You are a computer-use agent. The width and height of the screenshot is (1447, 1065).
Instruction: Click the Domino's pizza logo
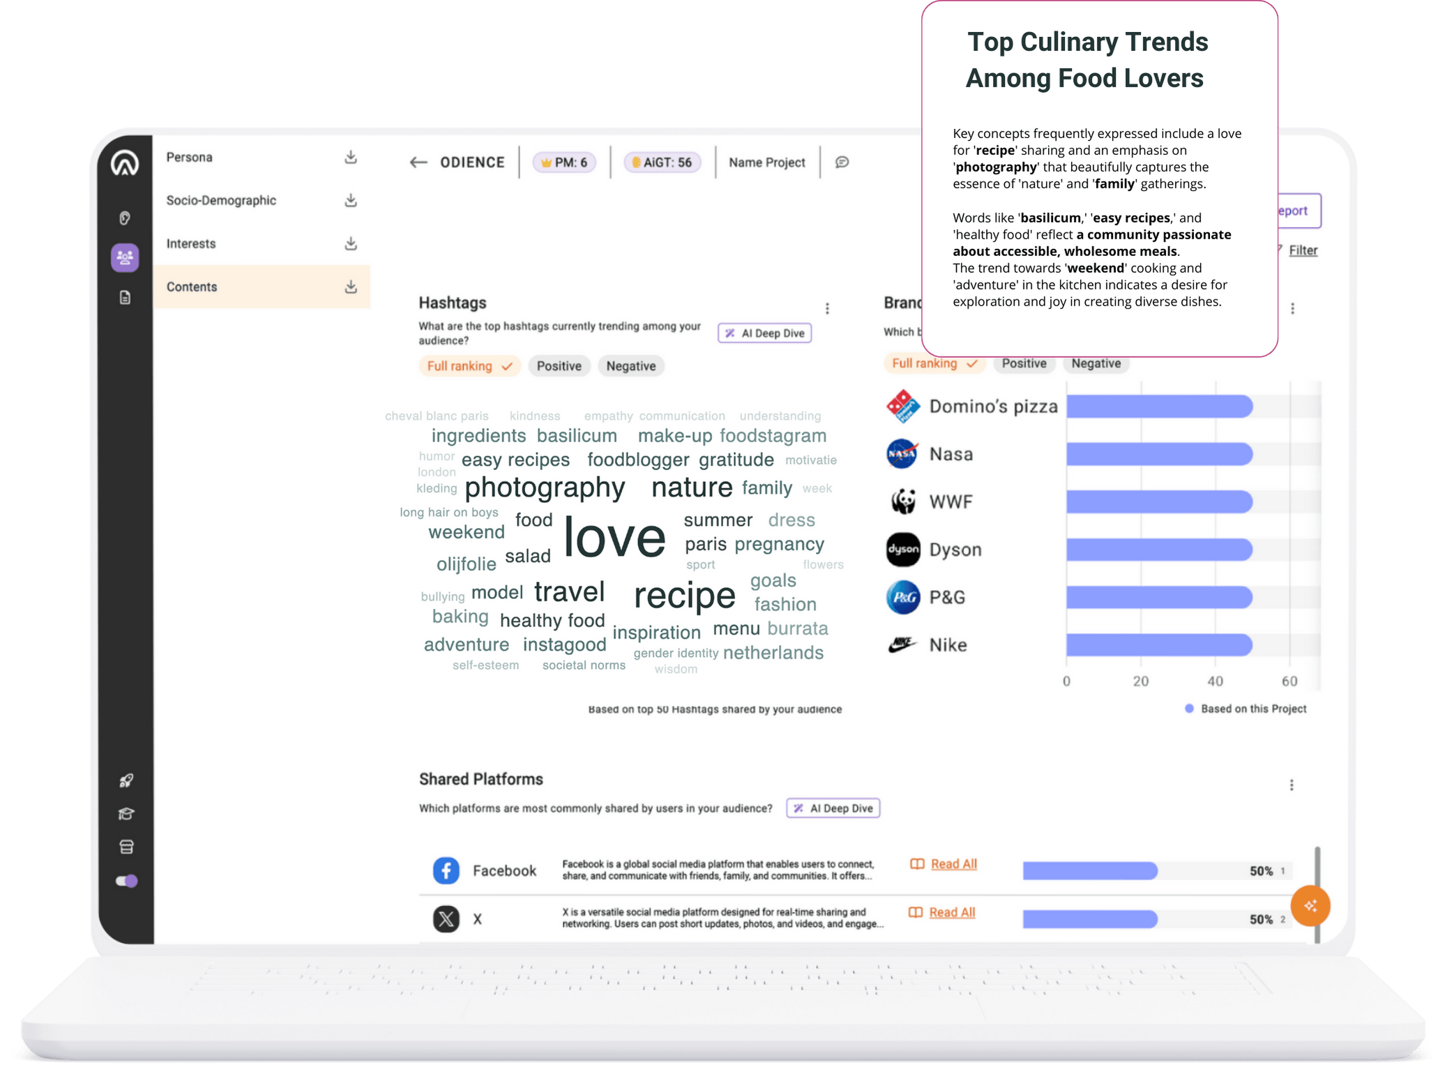(x=902, y=406)
